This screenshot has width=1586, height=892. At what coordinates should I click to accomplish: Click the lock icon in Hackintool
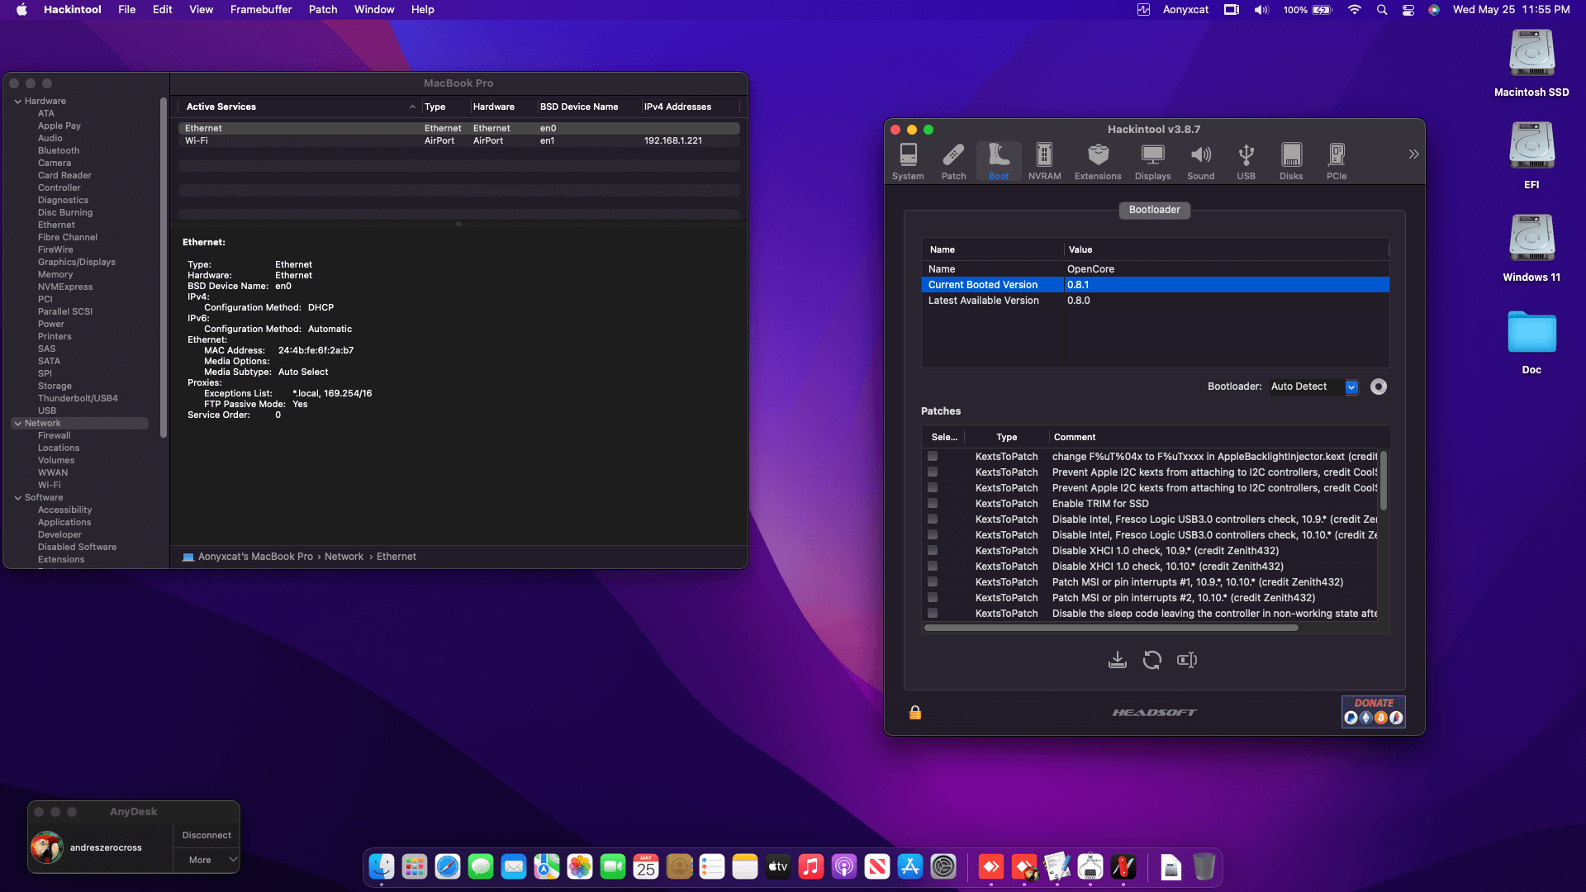click(x=915, y=713)
